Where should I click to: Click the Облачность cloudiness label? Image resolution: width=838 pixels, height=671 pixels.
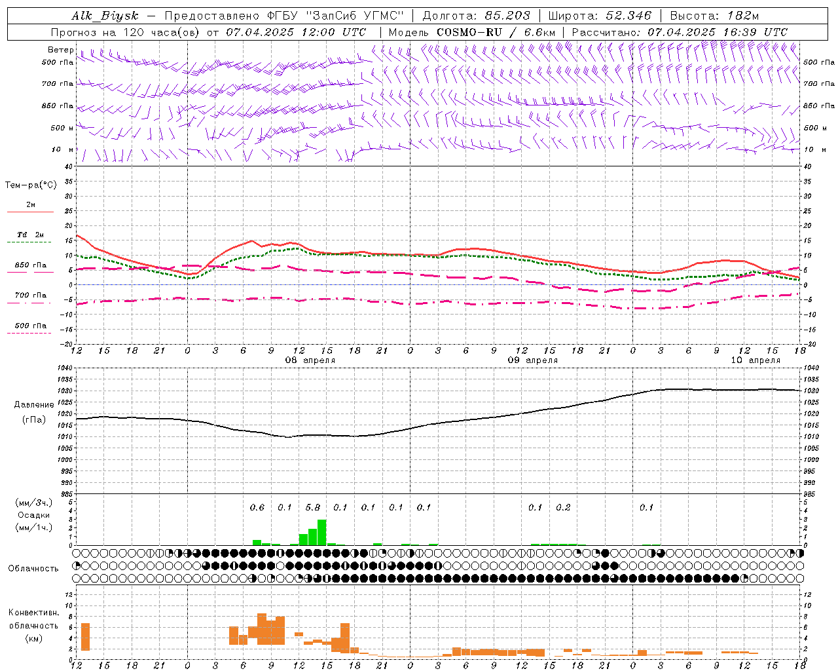(33, 569)
